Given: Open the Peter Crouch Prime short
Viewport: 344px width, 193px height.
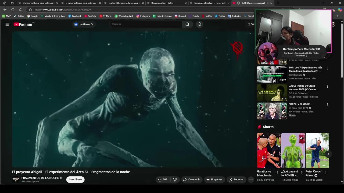Looking at the screenshot, I should pyautogui.click(x=317, y=151).
